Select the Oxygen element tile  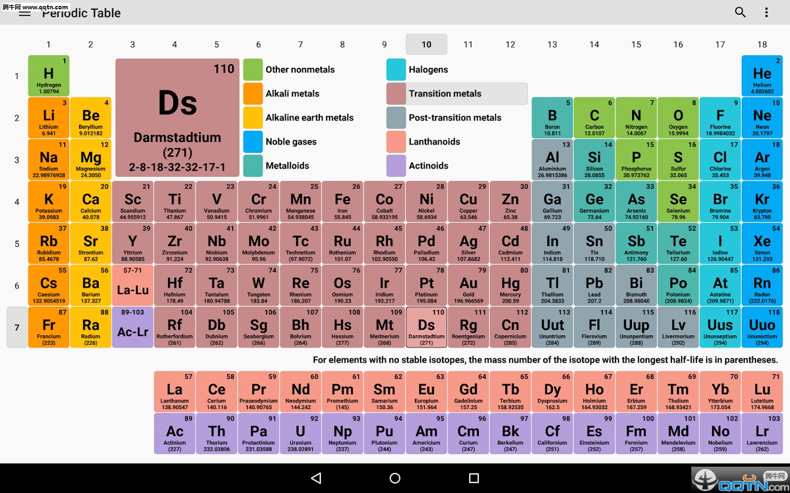click(678, 118)
